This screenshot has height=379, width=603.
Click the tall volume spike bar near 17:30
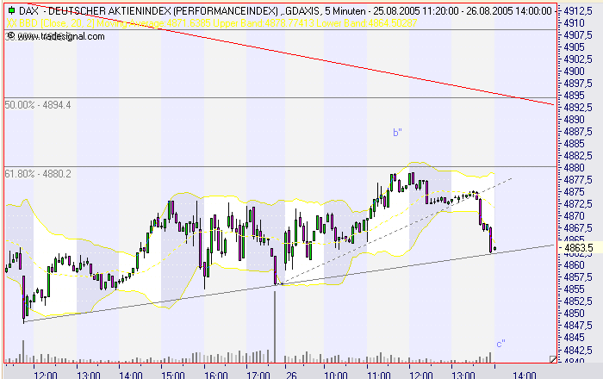[x=275, y=326]
